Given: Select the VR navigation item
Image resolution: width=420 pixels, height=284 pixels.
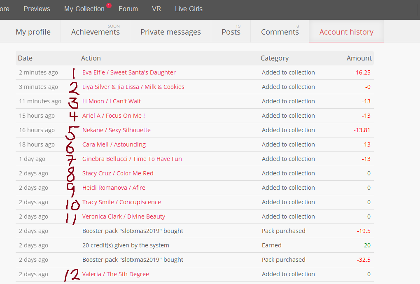Looking at the screenshot, I should click(156, 9).
